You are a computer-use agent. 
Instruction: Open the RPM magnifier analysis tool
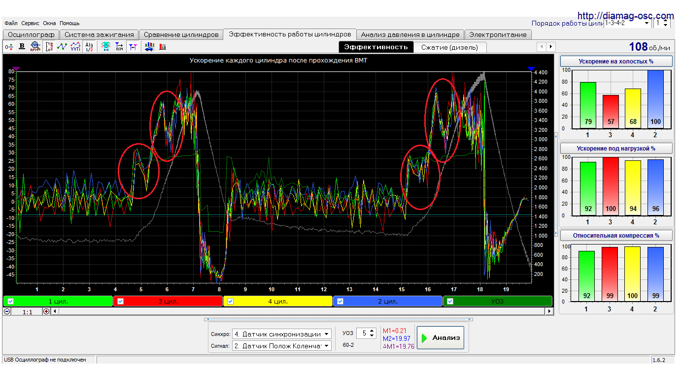[x=35, y=47]
